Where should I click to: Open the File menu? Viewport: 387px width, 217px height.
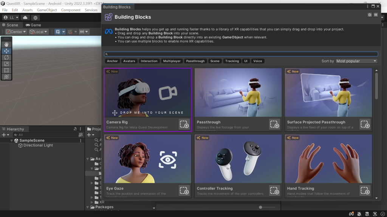tap(5, 10)
